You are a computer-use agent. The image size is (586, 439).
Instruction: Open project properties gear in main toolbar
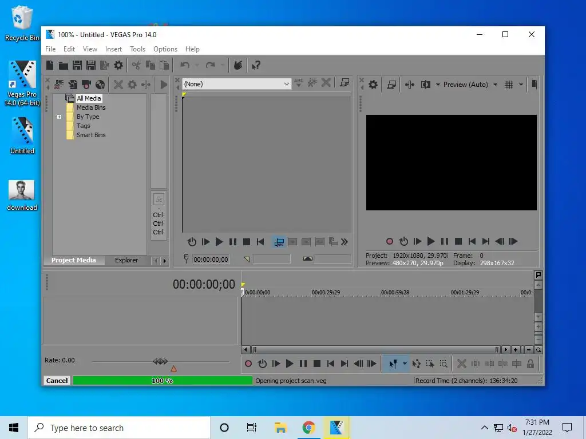118,65
